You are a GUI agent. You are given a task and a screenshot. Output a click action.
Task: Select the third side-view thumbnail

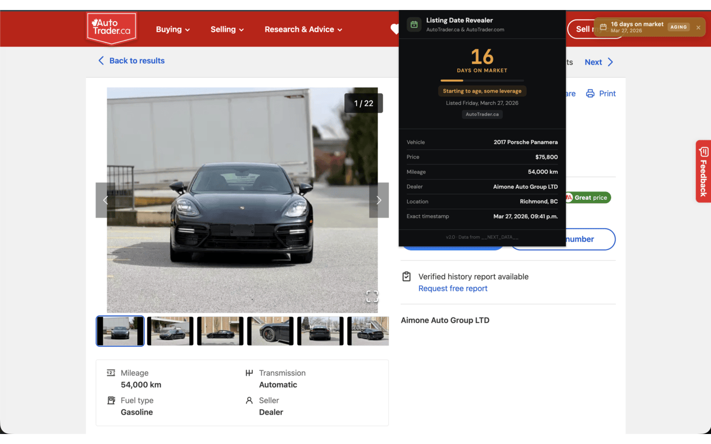(220, 331)
